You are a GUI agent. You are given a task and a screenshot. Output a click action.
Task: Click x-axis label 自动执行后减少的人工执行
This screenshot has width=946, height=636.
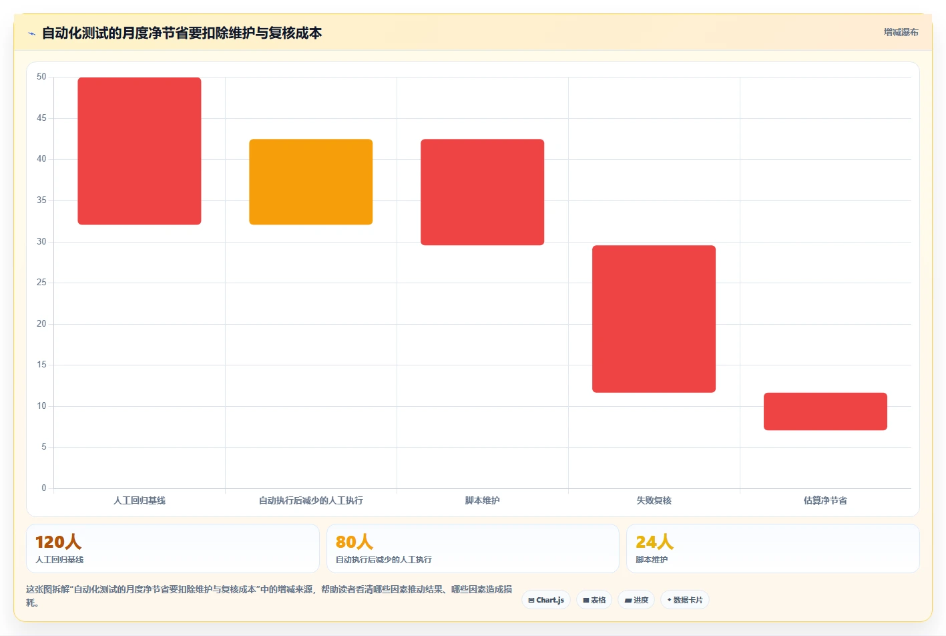point(311,500)
